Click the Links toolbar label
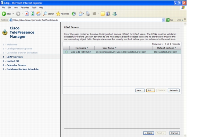The height and width of the screenshot is (137, 199). click(179, 20)
